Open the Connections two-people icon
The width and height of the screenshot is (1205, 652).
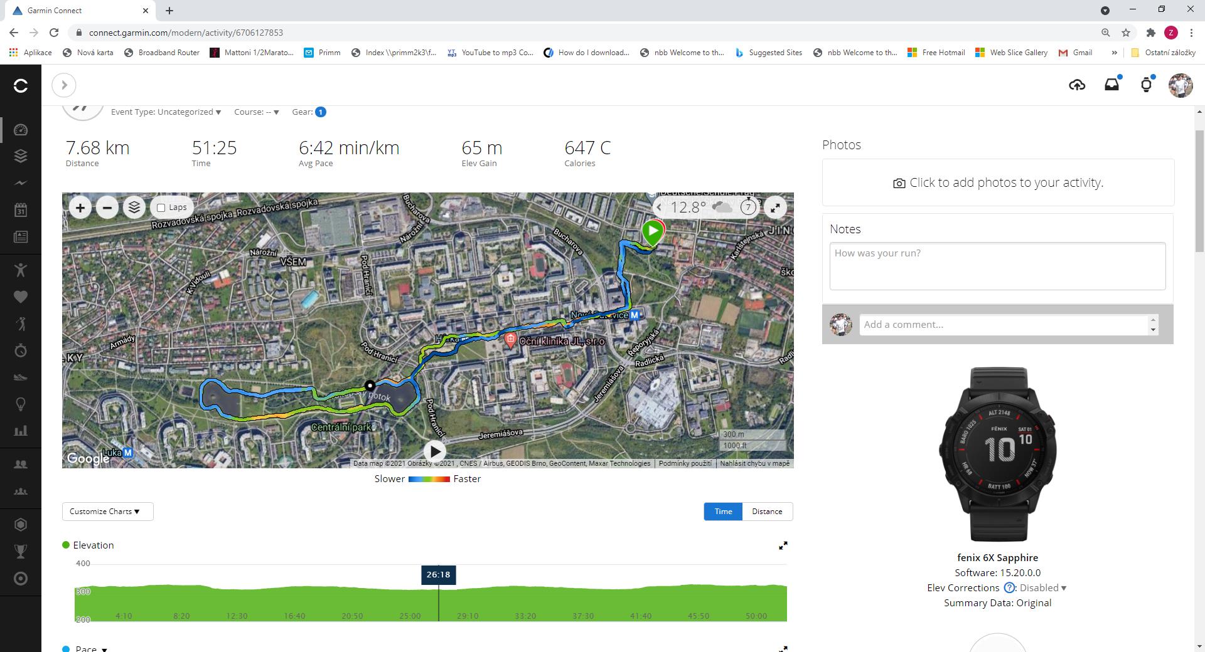tap(21, 465)
